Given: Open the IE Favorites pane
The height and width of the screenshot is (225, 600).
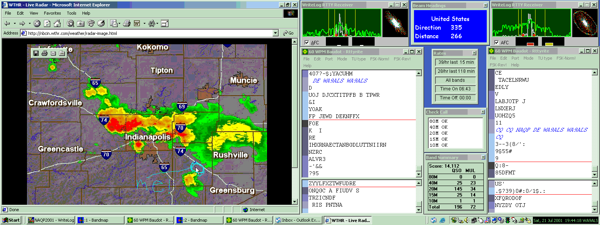Looking at the screenshot, I should (x=81, y=23).
